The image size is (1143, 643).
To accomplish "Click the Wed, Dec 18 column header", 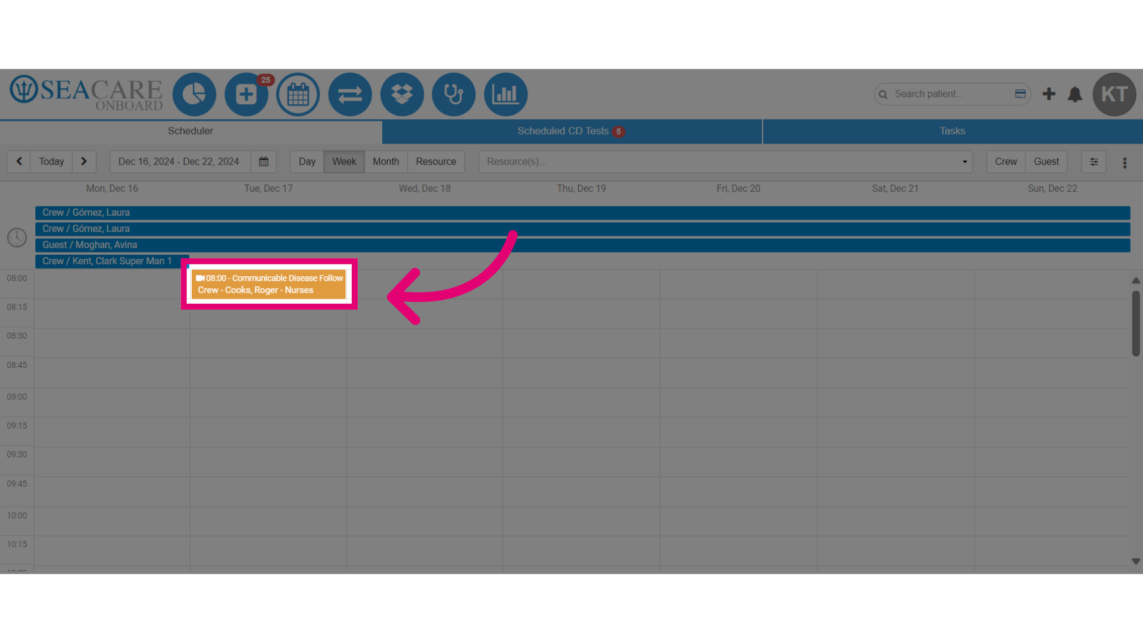I will 424,188.
